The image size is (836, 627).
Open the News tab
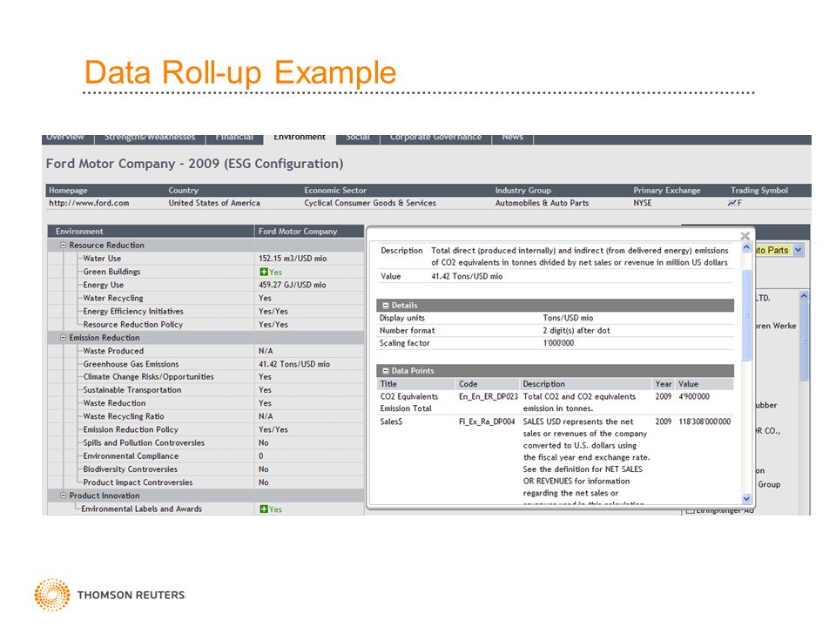[x=512, y=138]
